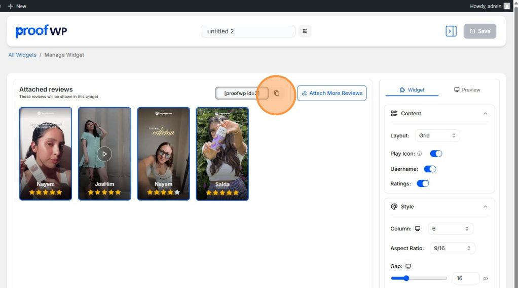Click the Attached reviews heading

coord(46,89)
